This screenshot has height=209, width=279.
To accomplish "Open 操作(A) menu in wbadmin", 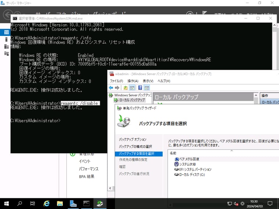I will click(133, 81).
